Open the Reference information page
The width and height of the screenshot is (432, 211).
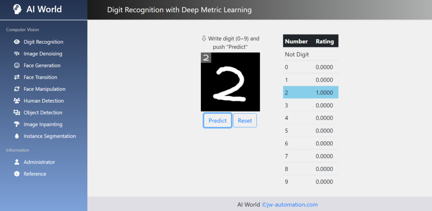point(35,174)
